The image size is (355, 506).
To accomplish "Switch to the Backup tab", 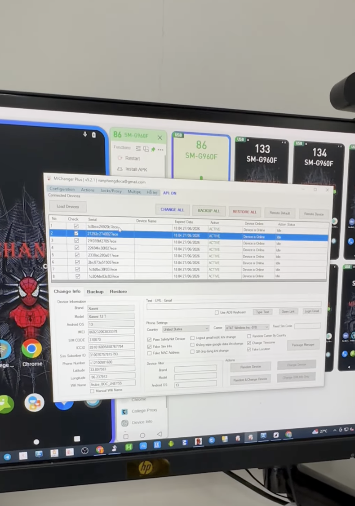I will coord(95,291).
